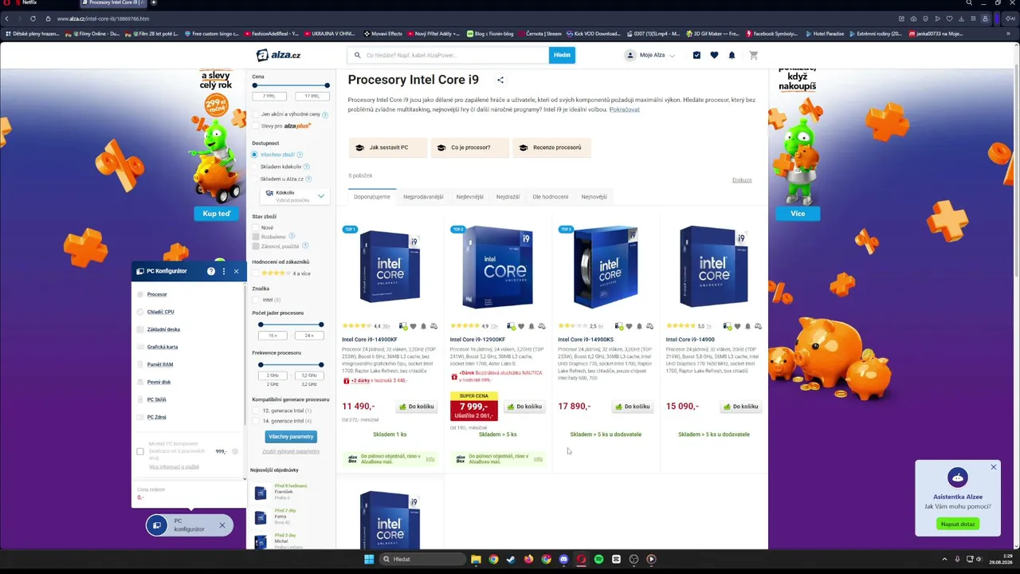Open the notifications bell in header
1020x574 pixels.
tap(732, 55)
